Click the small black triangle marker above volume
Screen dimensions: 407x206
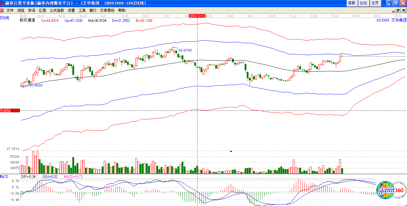[x=231, y=151]
